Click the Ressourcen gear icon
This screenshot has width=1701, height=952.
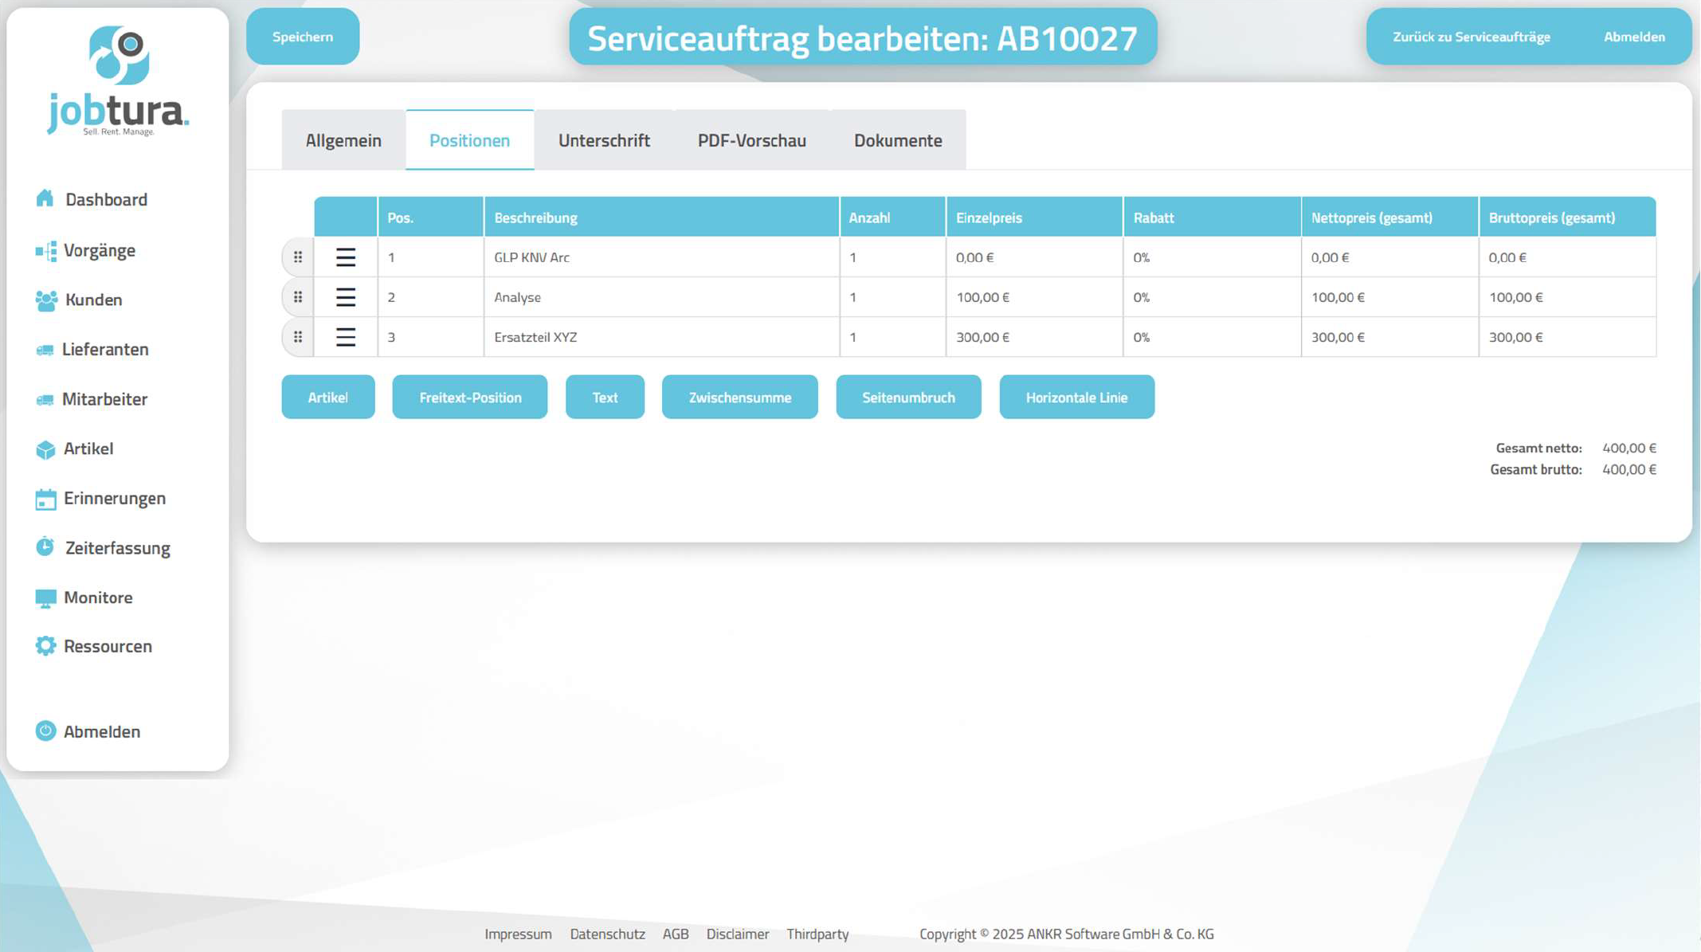tap(45, 646)
